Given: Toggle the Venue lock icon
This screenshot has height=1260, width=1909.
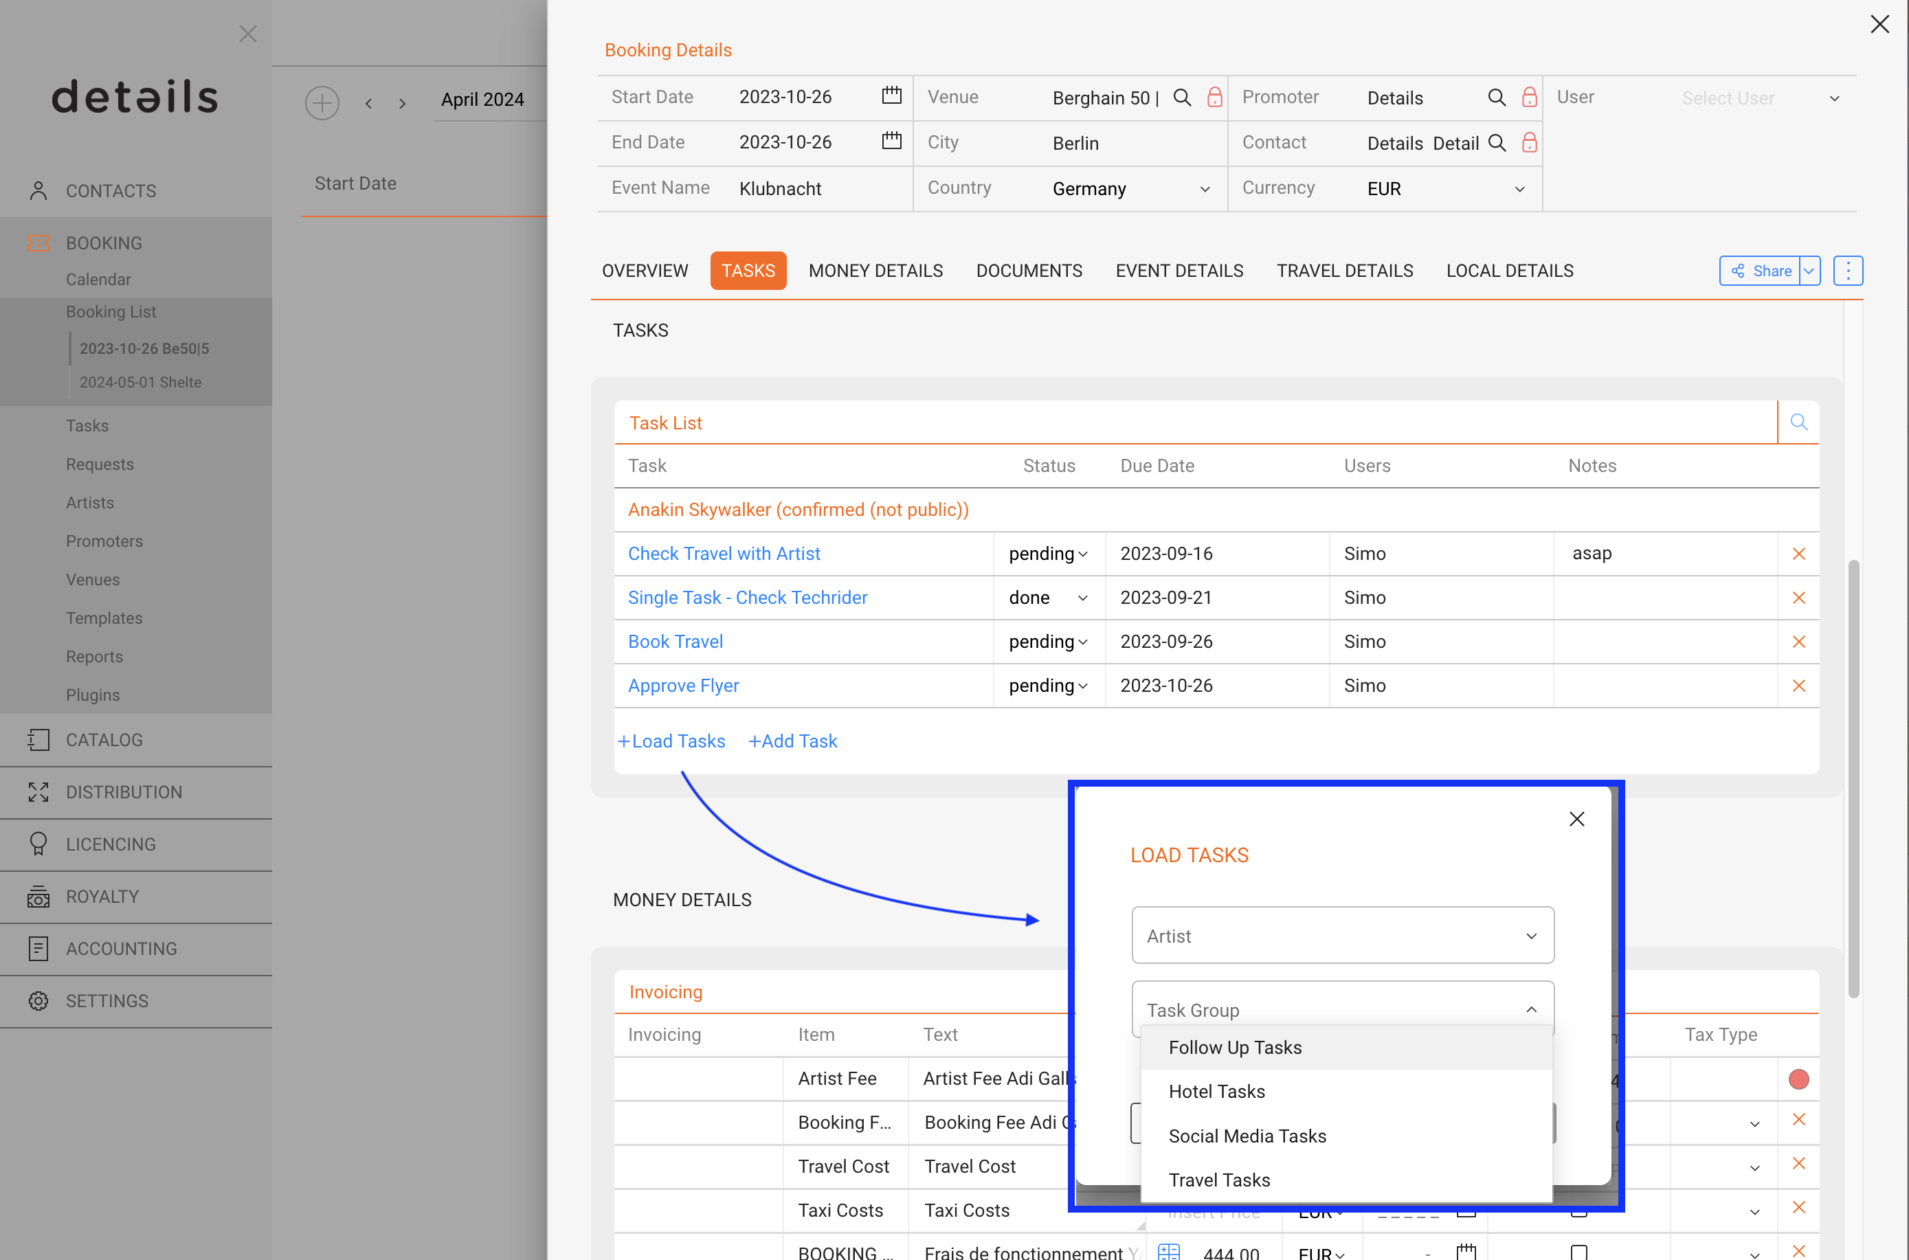Looking at the screenshot, I should [1214, 98].
